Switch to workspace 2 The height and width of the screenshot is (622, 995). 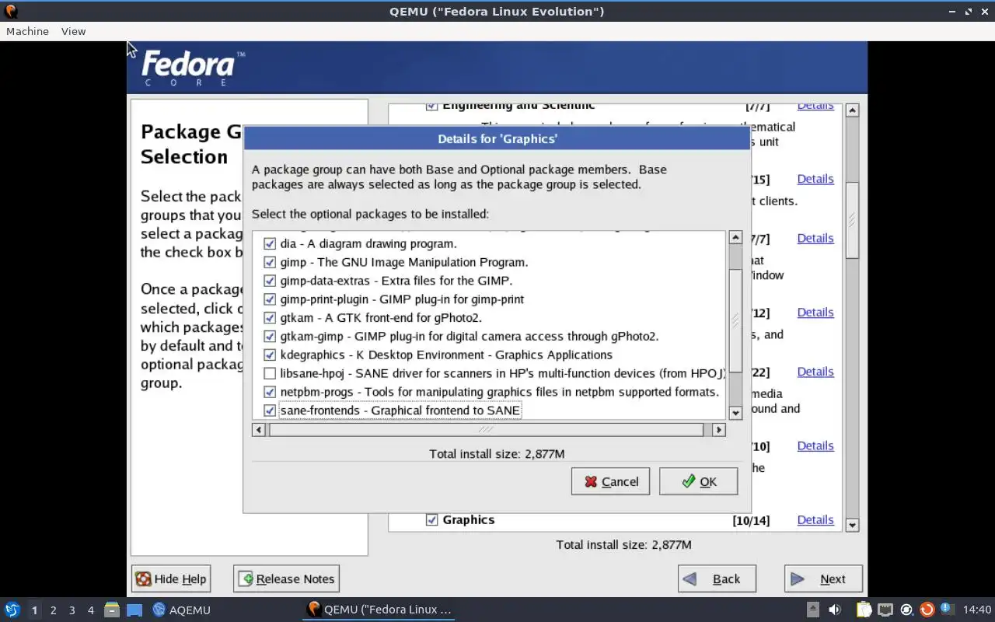pos(53,610)
